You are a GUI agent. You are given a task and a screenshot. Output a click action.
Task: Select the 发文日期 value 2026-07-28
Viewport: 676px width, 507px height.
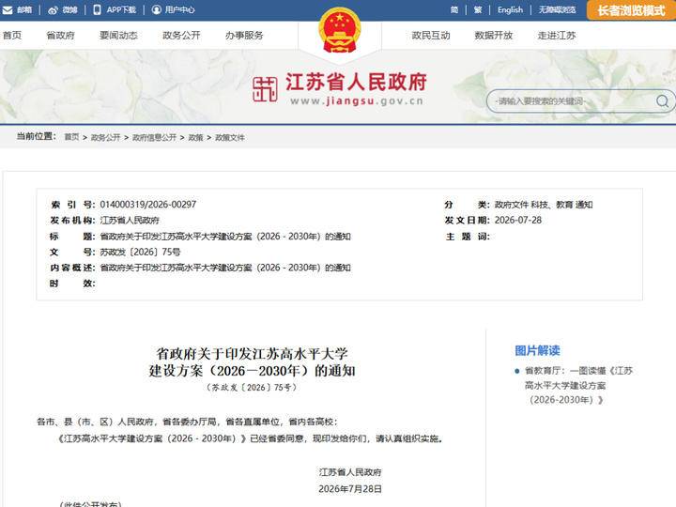pos(517,220)
